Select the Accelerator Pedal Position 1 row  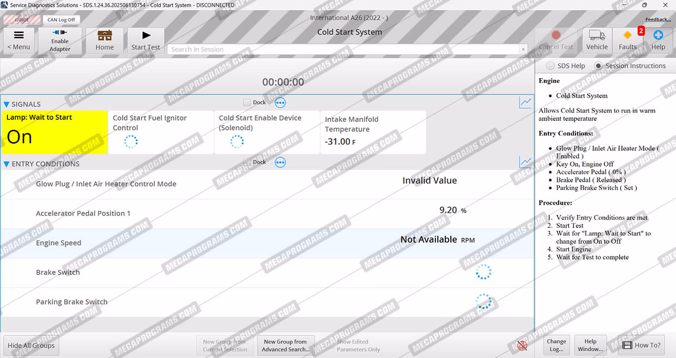tap(267, 213)
